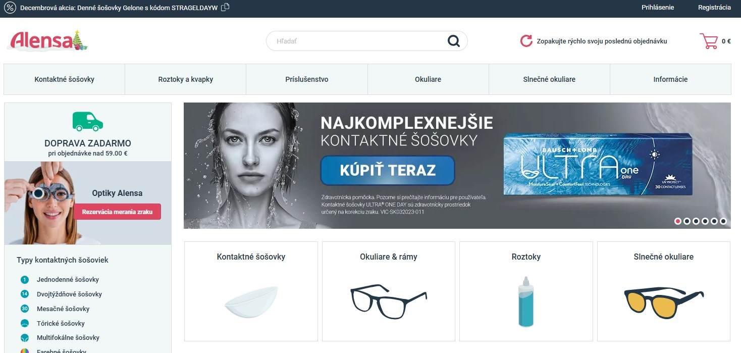The width and height of the screenshot is (741, 353).
Task: Focus the Hľadať search field
Action: coord(358,41)
